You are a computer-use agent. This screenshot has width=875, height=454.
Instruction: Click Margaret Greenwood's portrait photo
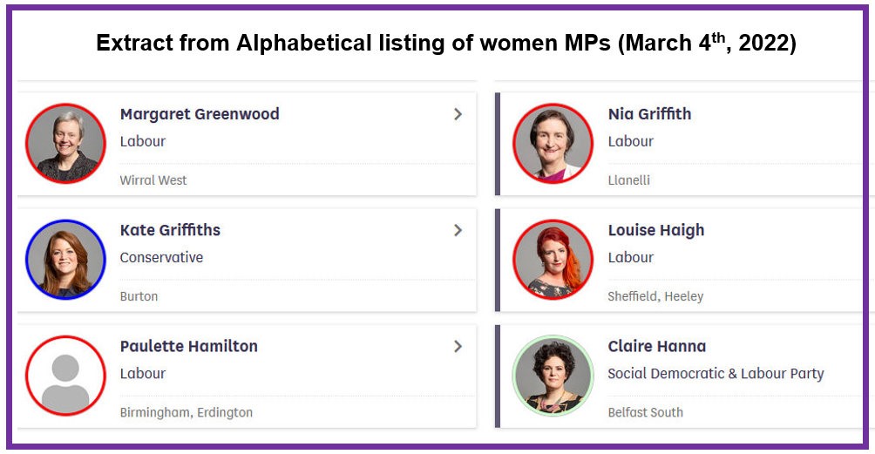coord(66,143)
